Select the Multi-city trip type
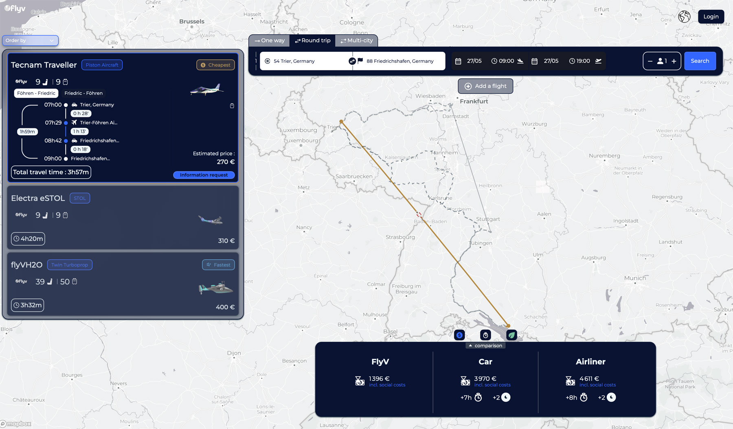Viewport: 733px width, 429px height. pos(356,40)
